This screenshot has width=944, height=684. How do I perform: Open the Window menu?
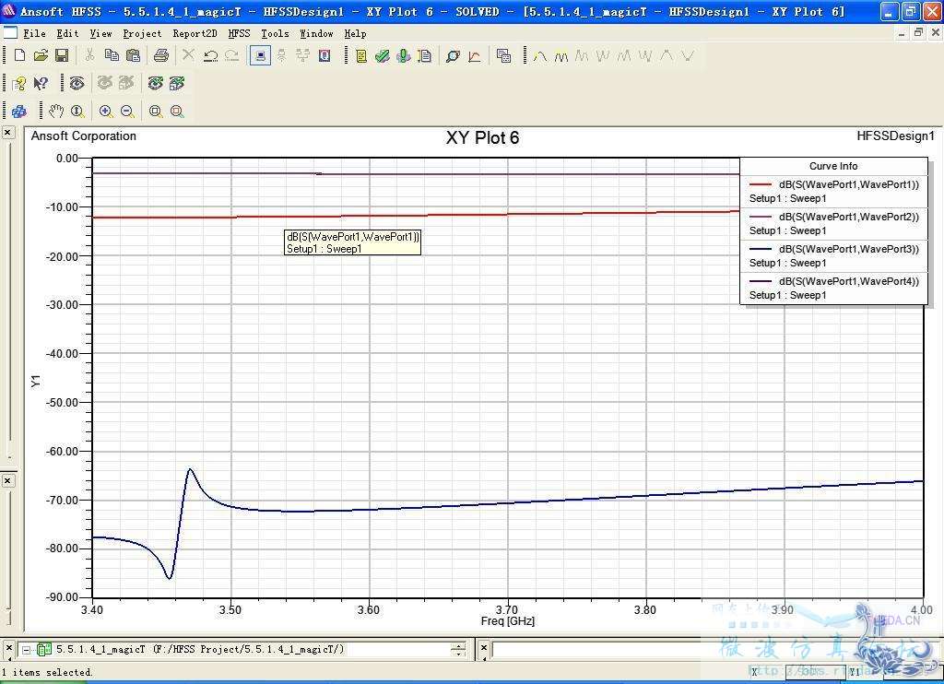[316, 33]
